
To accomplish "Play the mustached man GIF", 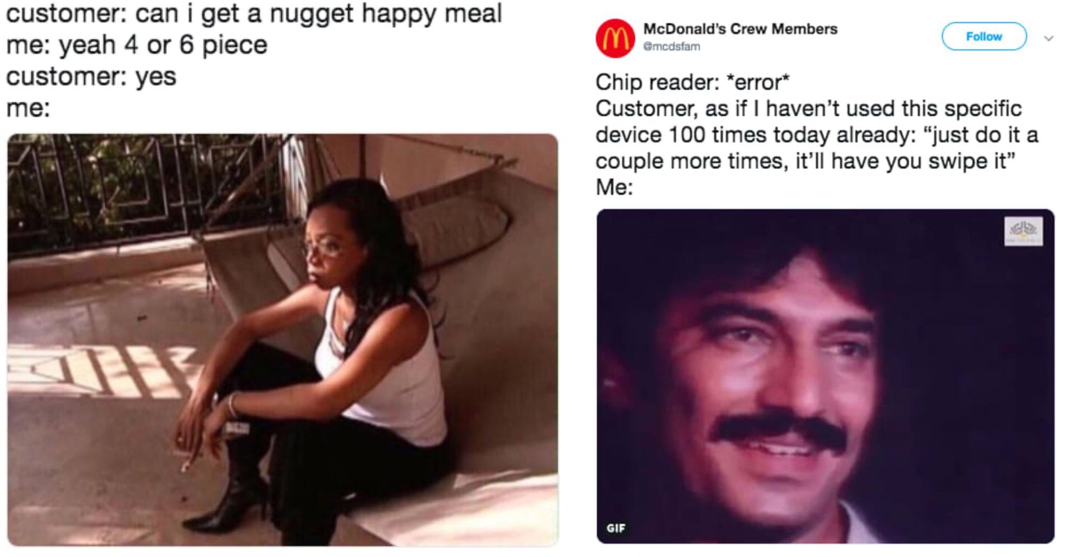I will tap(825, 376).
